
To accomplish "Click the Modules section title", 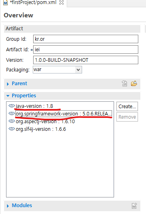I will point(22,206).
